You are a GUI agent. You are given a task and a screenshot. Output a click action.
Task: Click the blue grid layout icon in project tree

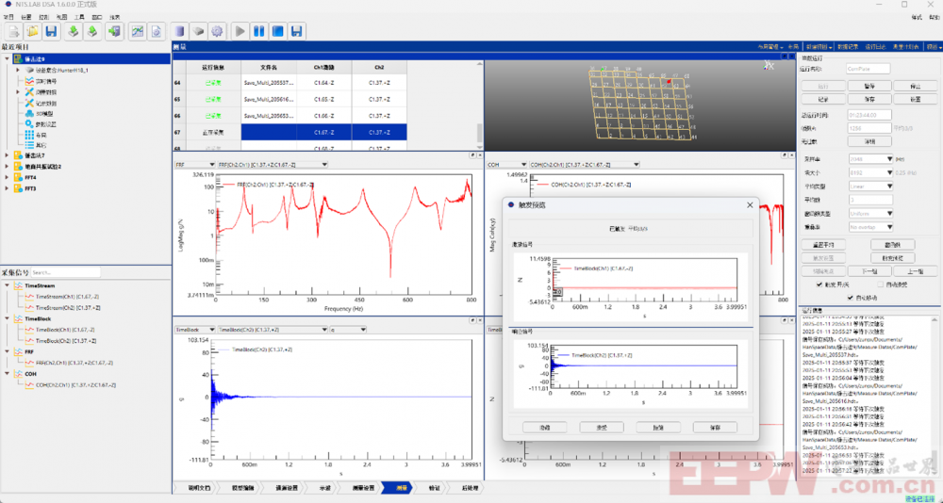29,136
